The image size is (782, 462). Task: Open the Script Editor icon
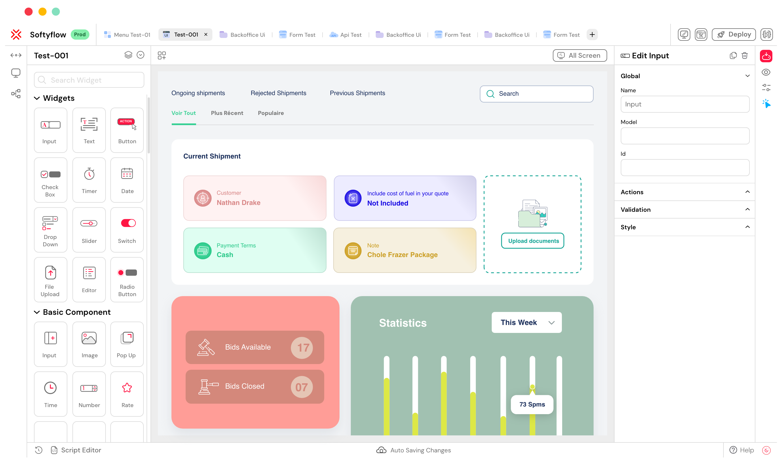coord(54,450)
